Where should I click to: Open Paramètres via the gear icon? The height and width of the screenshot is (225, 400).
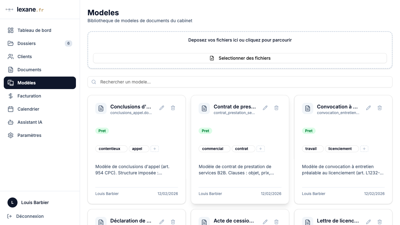pyautogui.click(x=10, y=135)
